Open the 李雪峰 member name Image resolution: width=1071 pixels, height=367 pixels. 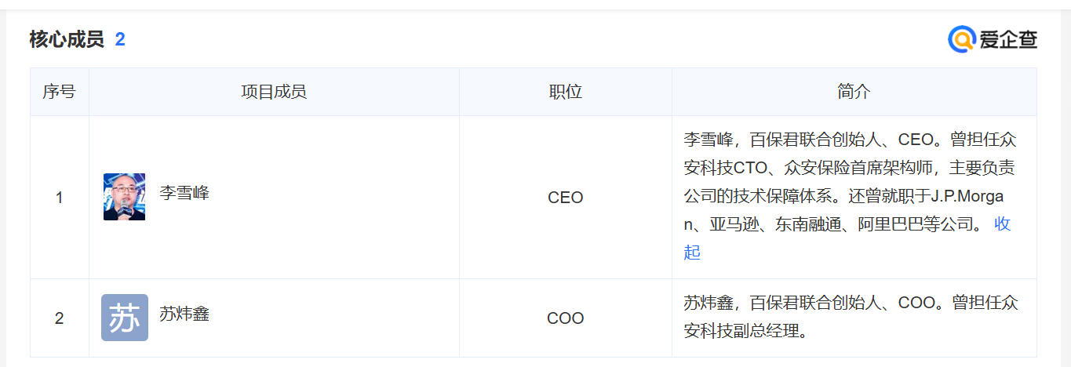(184, 193)
